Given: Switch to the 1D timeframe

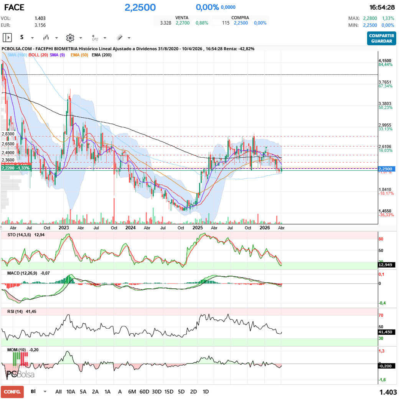Looking at the screenshot, I should click(x=206, y=392).
